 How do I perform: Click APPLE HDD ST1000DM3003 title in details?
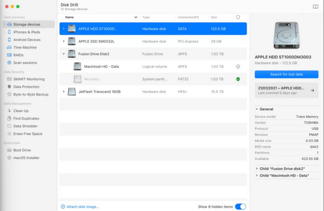pyautogui.click(x=283, y=57)
